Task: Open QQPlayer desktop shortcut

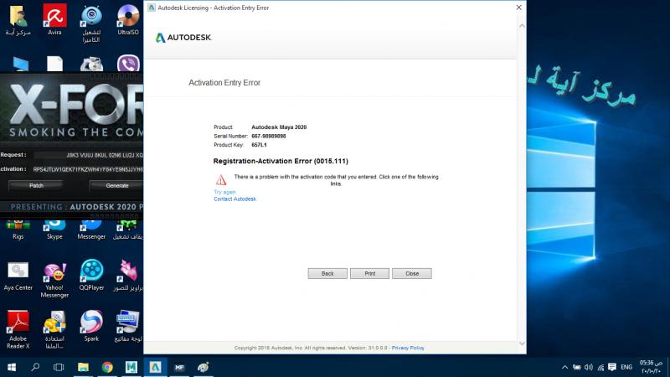Action: [91, 276]
